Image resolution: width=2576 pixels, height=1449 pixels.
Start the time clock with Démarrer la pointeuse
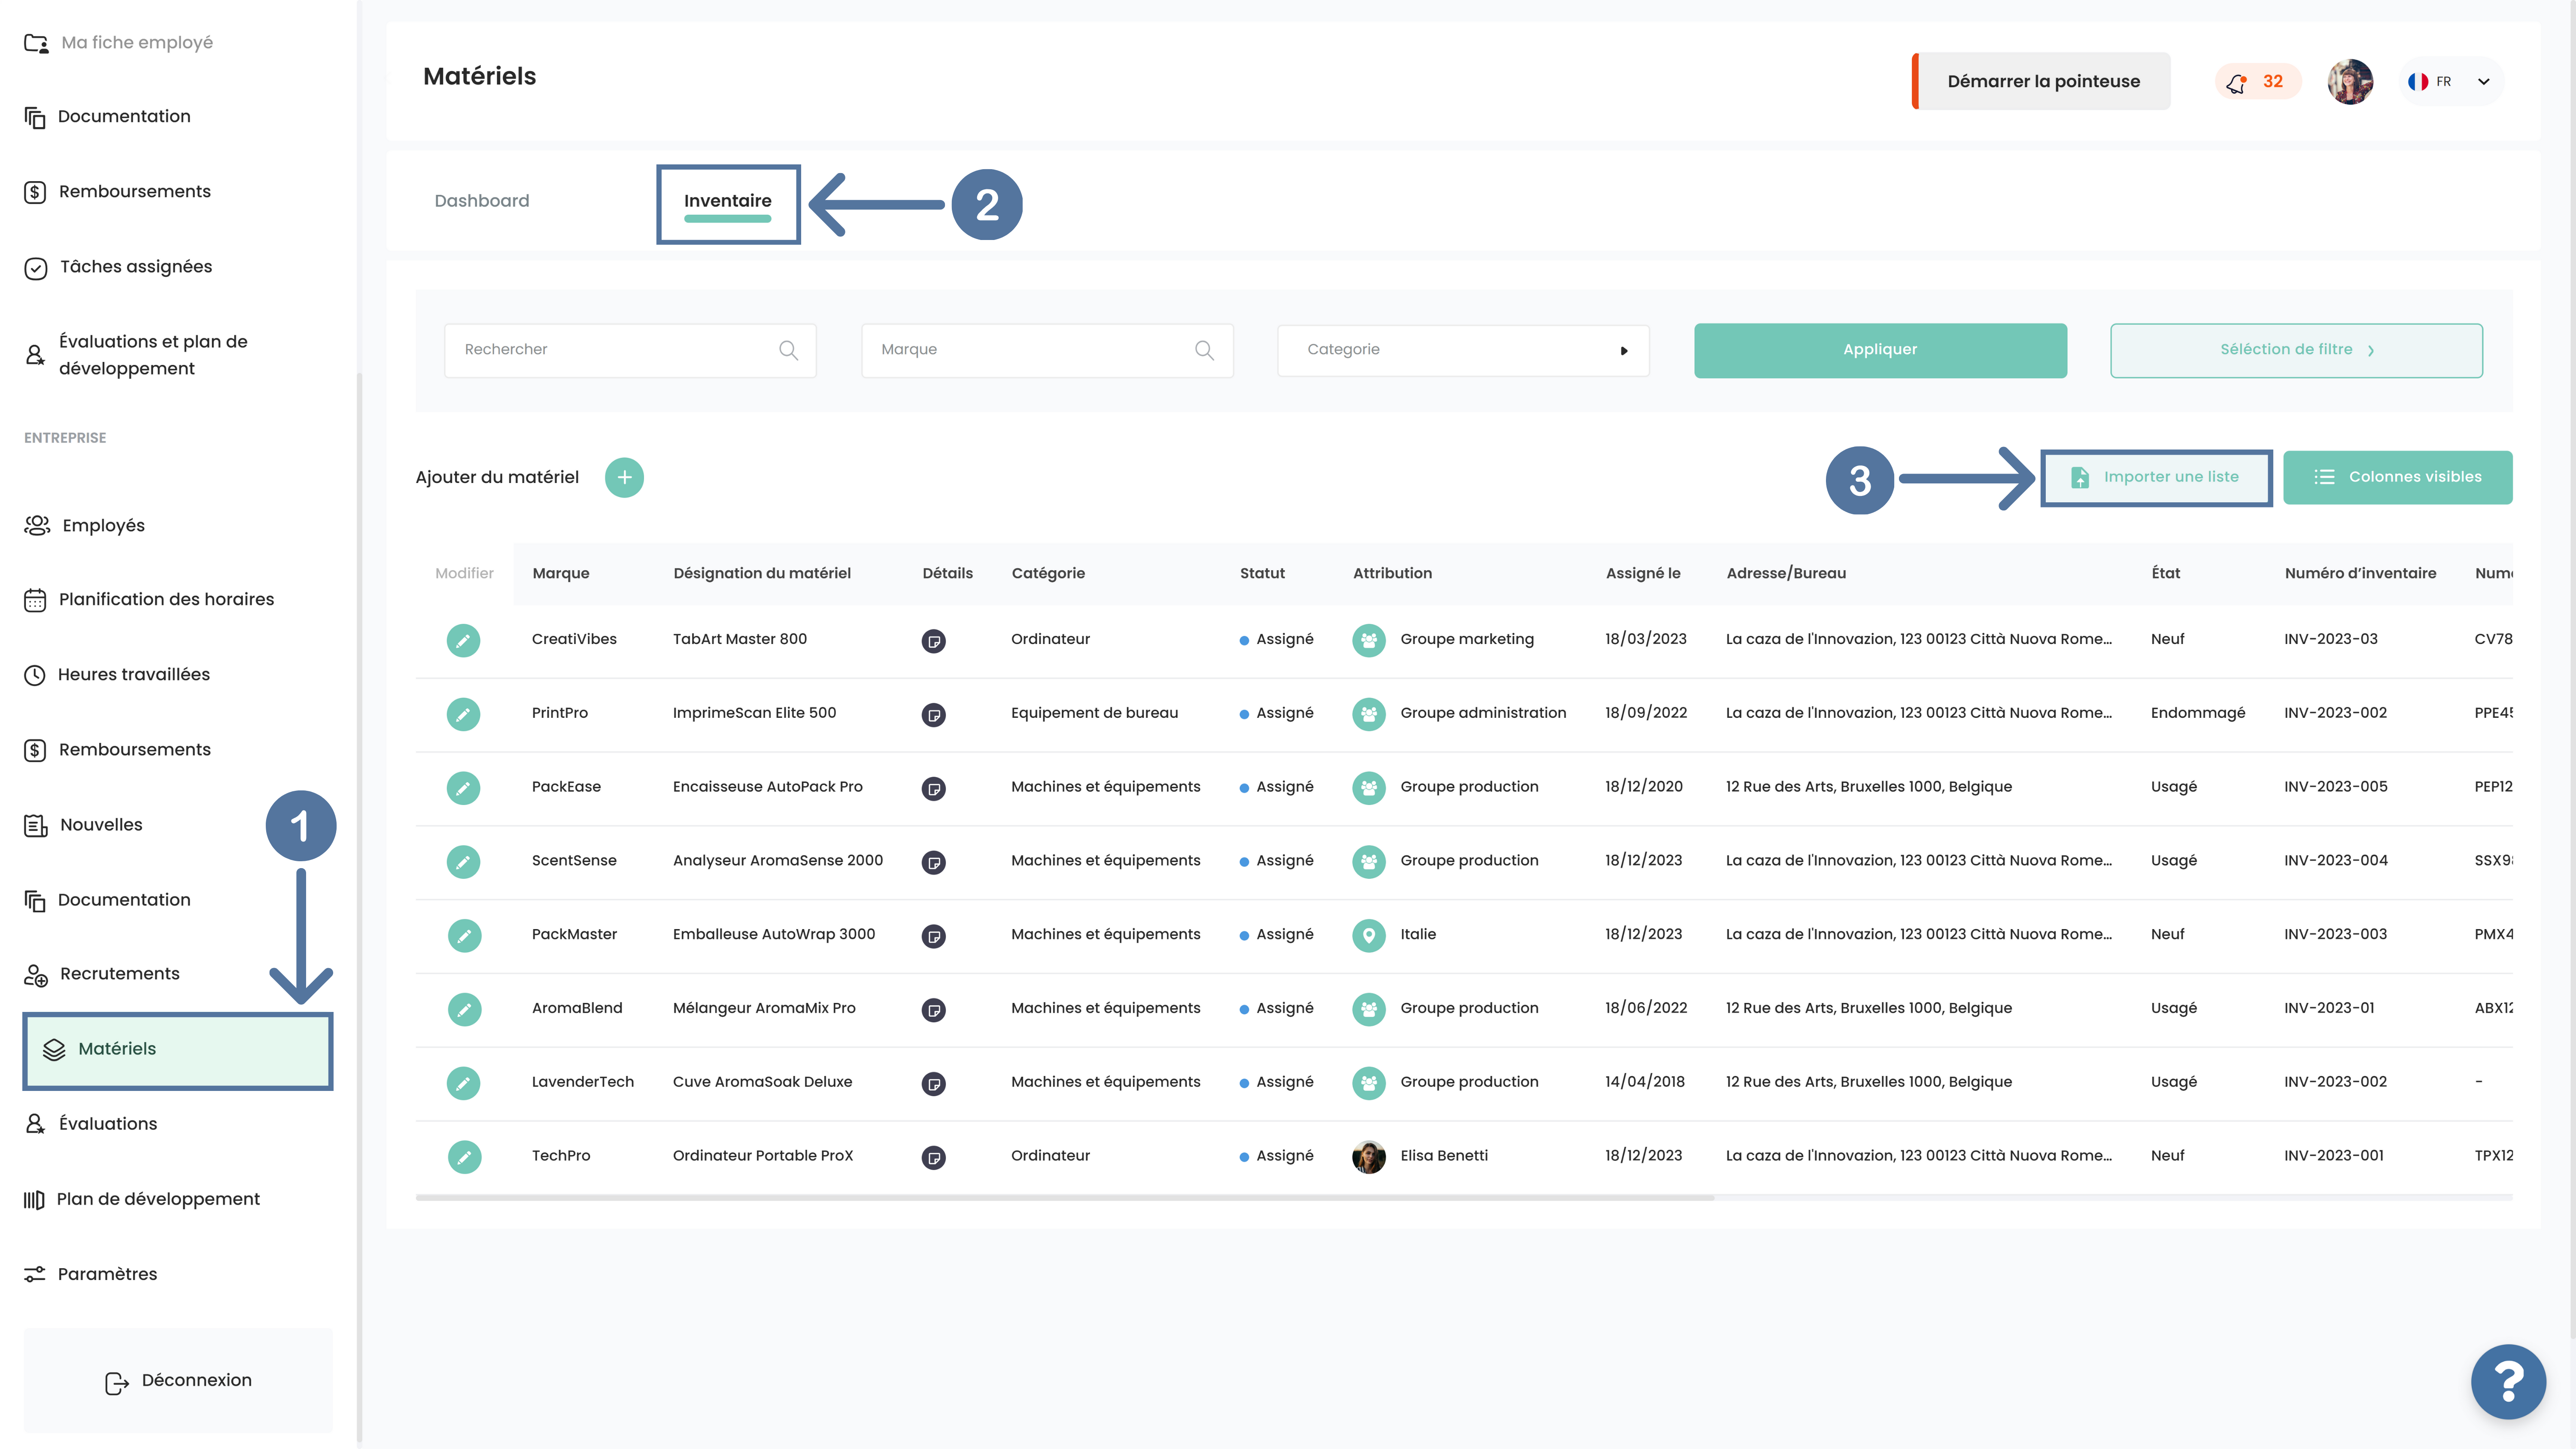(2042, 82)
